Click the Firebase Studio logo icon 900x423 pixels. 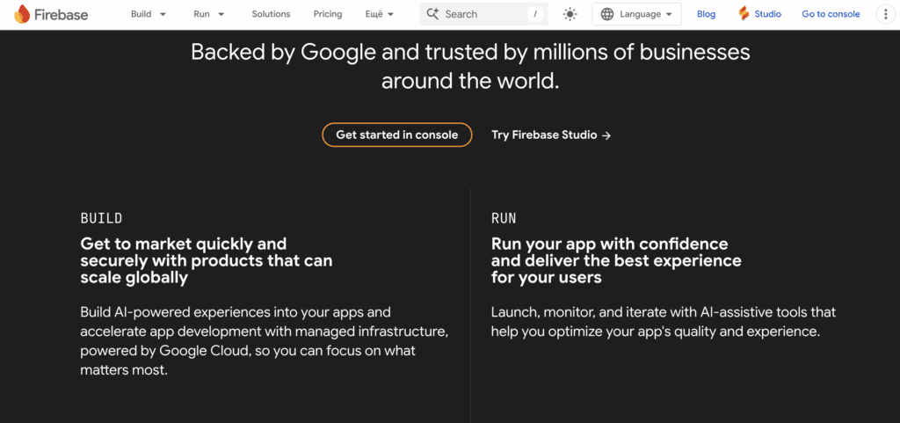(744, 14)
